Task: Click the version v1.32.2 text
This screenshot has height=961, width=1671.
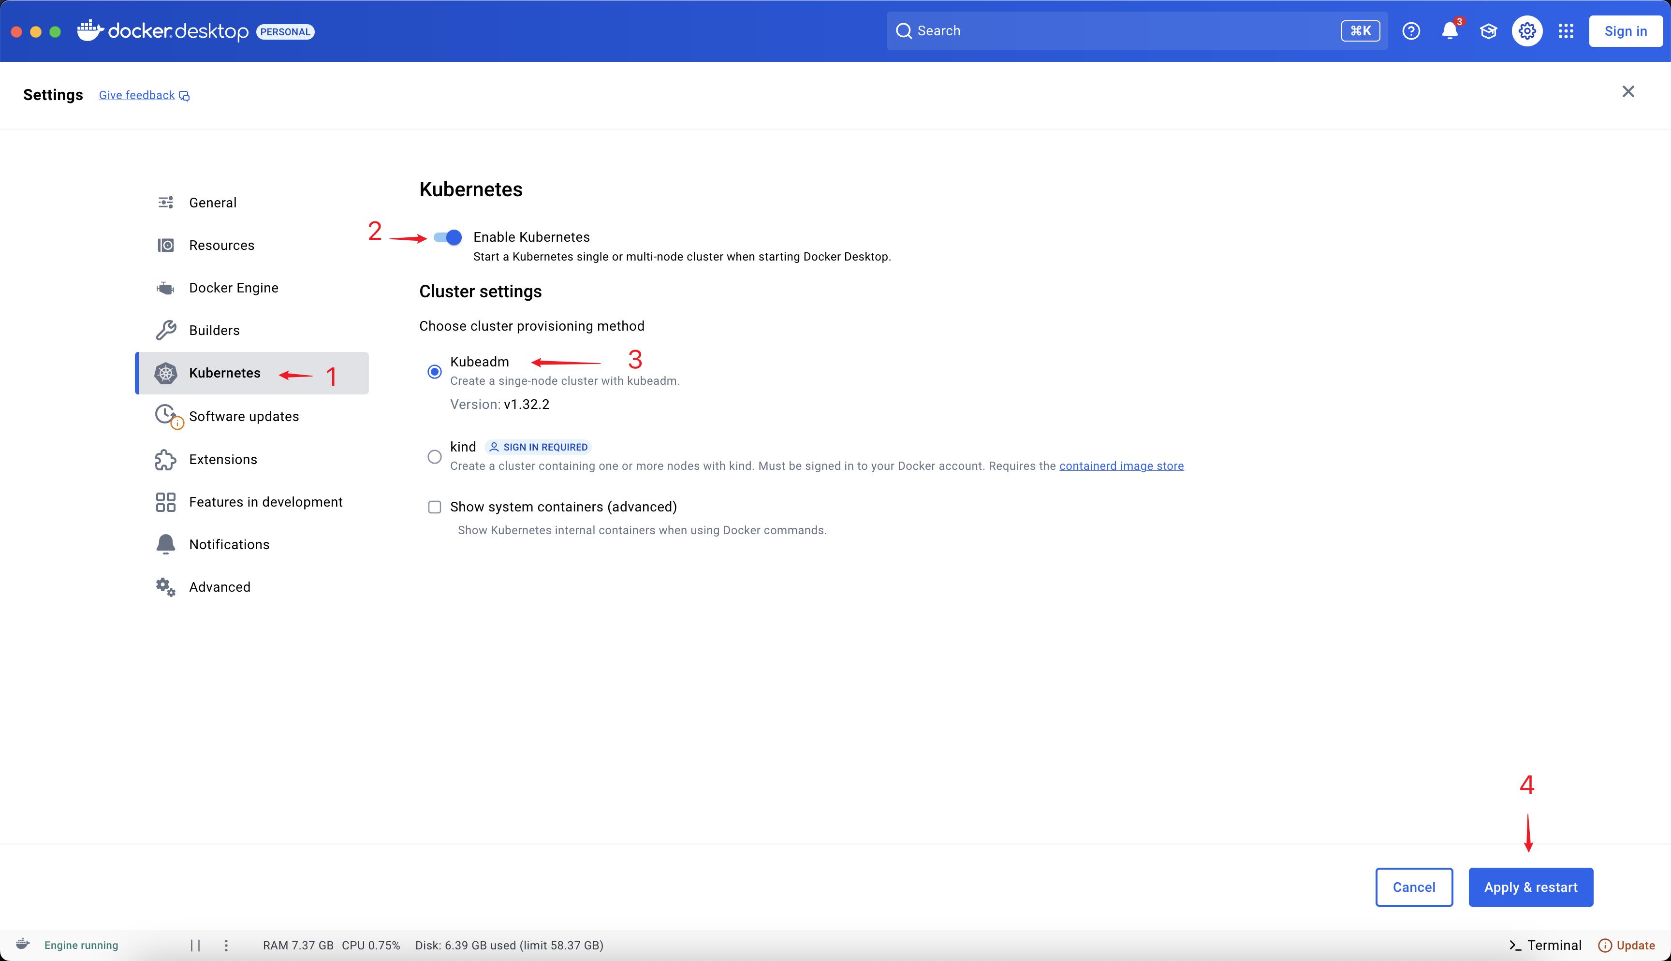Action: tap(526, 405)
